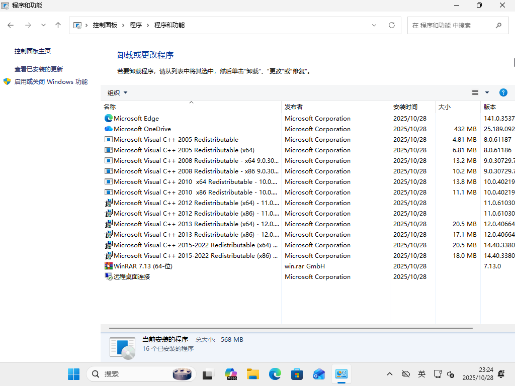Navigate up one folder level
This screenshot has height=386, width=515.
coord(58,25)
